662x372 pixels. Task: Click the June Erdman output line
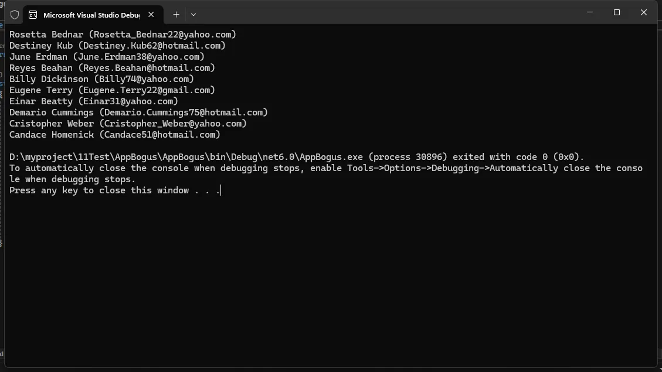(107, 57)
